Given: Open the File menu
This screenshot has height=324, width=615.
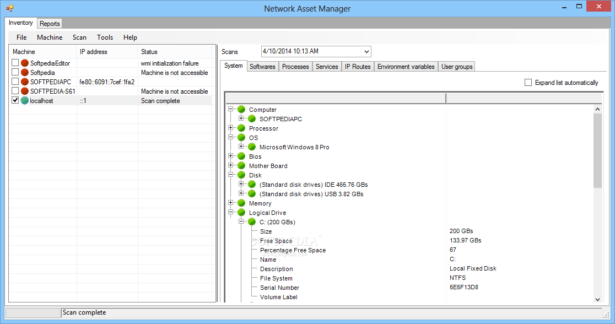Looking at the screenshot, I should [21, 37].
